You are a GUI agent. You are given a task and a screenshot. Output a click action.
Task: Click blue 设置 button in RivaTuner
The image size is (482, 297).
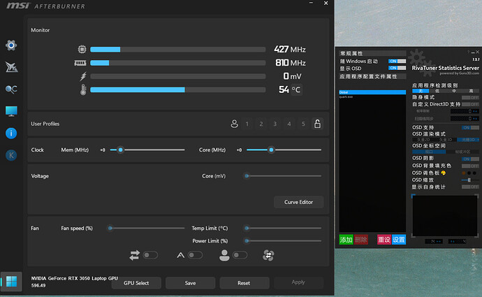tap(399, 240)
